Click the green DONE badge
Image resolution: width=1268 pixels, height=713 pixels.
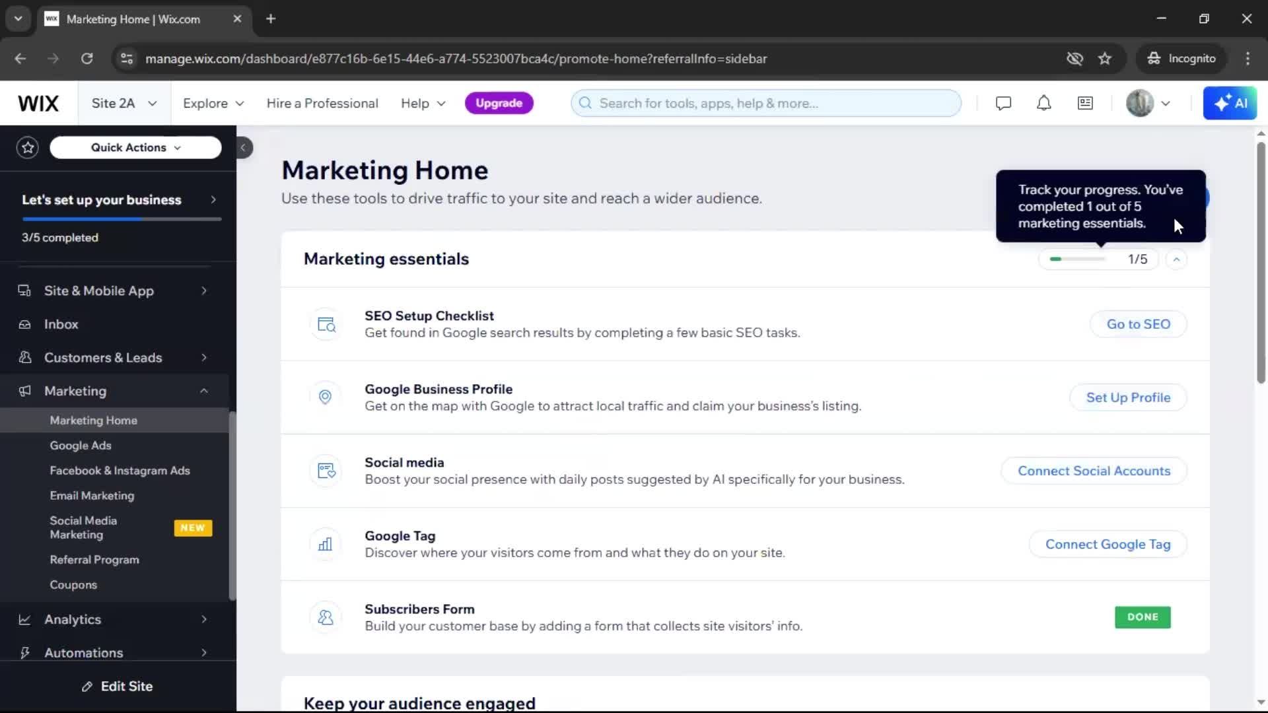click(x=1143, y=617)
